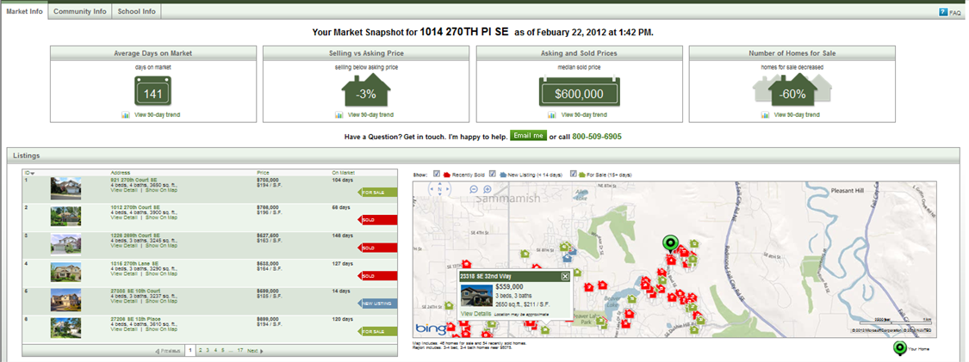
Task: Toggle the For Sale (15+ days) checkbox
Action: coord(575,174)
